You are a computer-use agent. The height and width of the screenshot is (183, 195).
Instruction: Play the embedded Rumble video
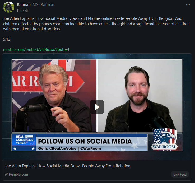(97, 107)
